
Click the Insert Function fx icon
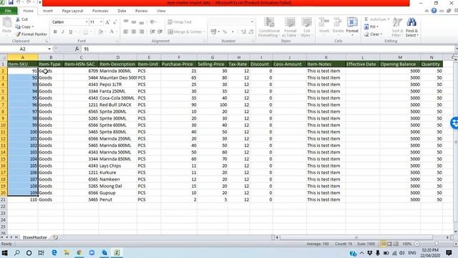click(77, 49)
